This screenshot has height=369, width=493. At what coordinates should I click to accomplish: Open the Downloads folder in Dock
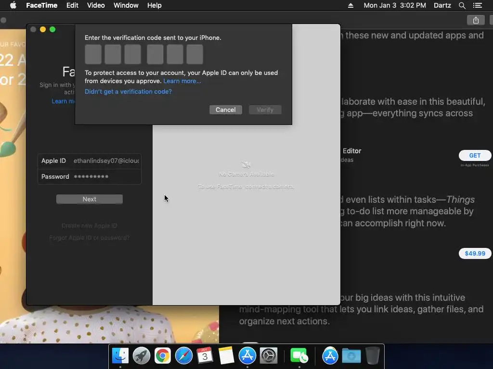[351, 356]
